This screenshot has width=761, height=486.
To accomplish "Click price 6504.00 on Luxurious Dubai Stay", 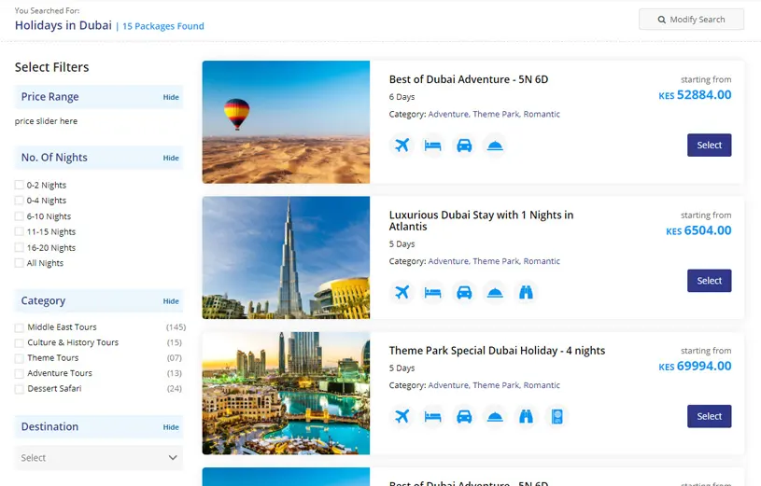I will pyautogui.click(x=698, y=230).
